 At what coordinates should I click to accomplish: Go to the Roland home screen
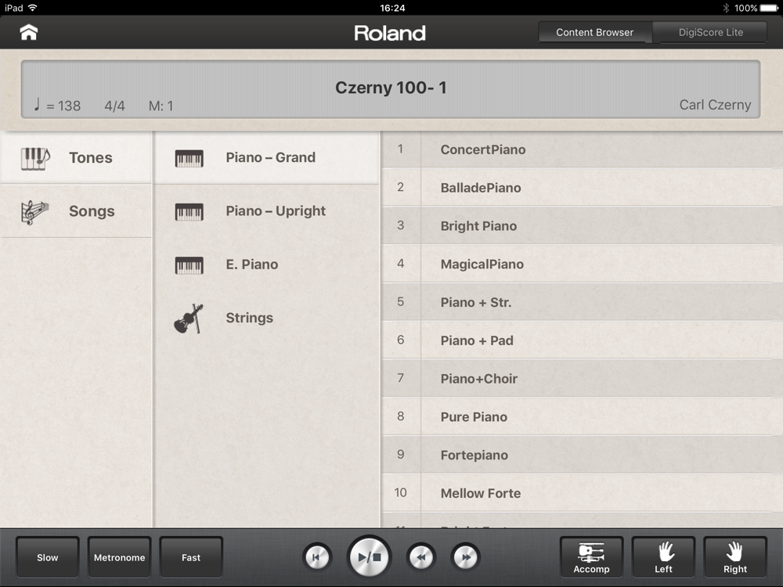(x=28, y=32)
